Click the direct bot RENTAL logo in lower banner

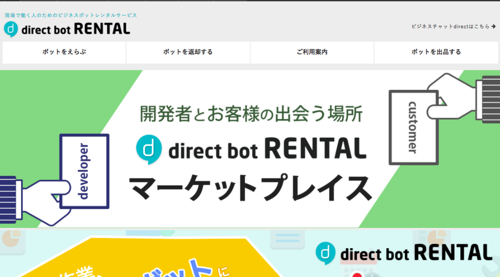click(x=404, y=253)
